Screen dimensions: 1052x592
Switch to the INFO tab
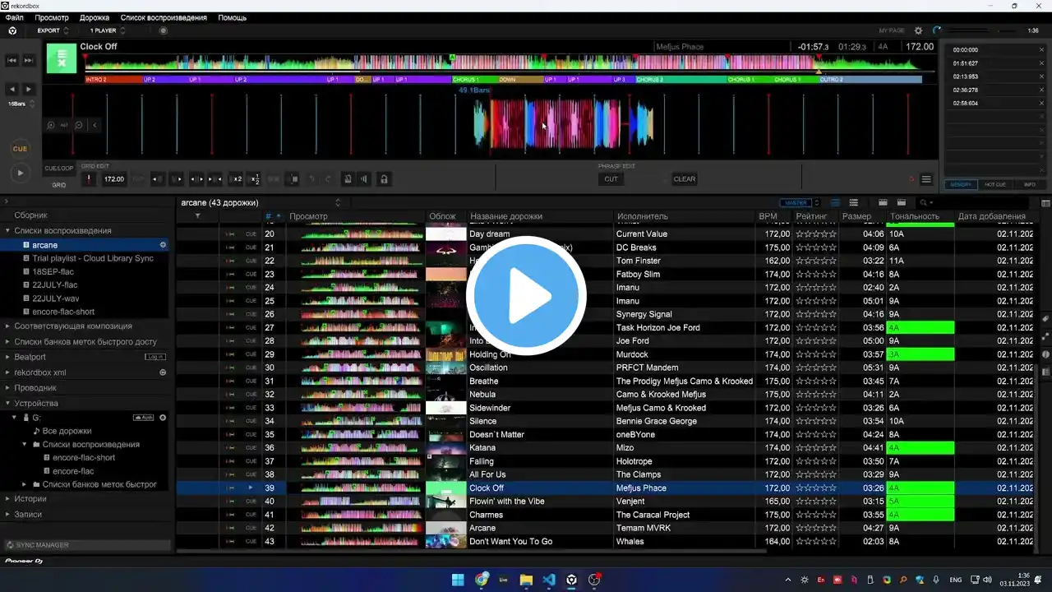click(x=1030, y=184)
